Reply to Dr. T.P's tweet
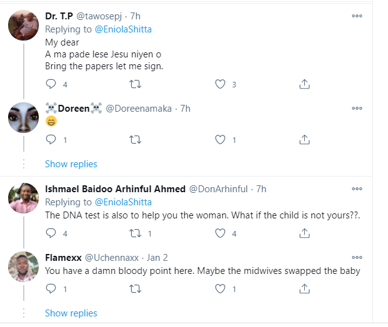The width and height of the screenshot is (388, 327). pyautogui.click(x=51, y=84)
